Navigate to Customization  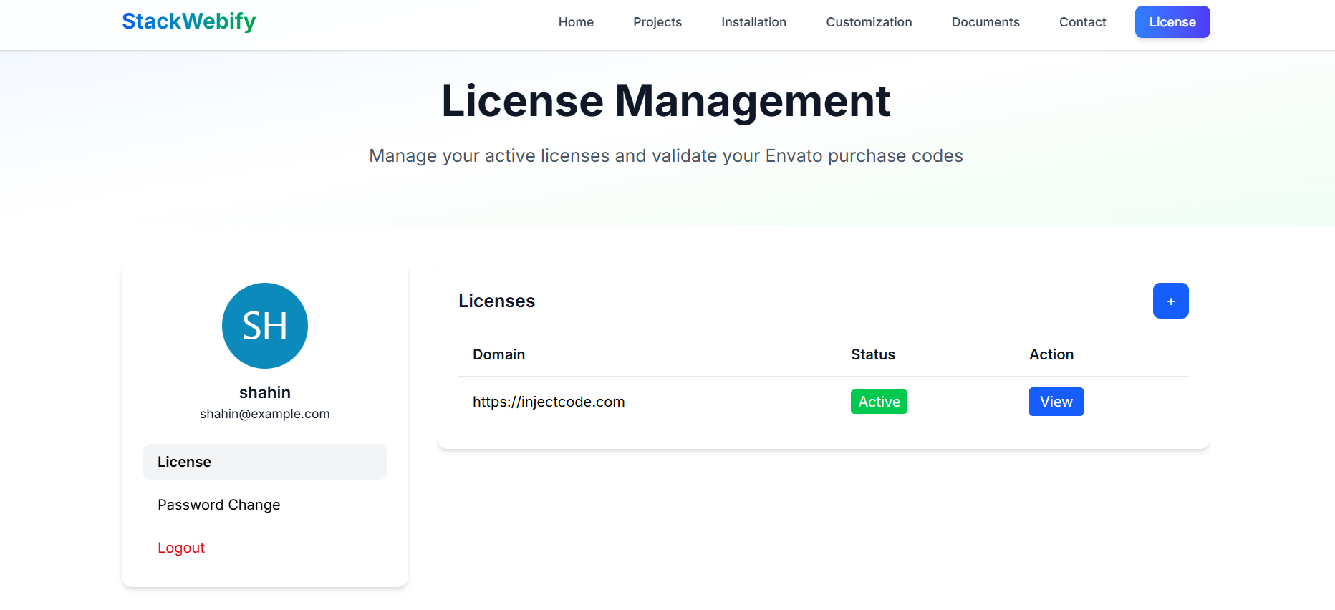coord(869,22)
